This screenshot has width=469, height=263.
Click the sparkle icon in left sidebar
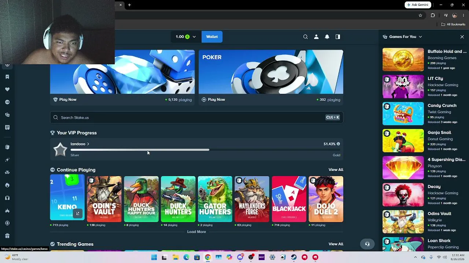7,160
